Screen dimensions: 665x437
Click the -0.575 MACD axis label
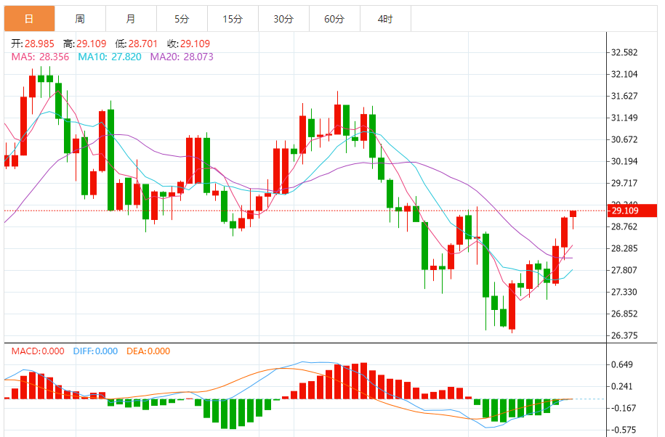[x=624, y=430]
